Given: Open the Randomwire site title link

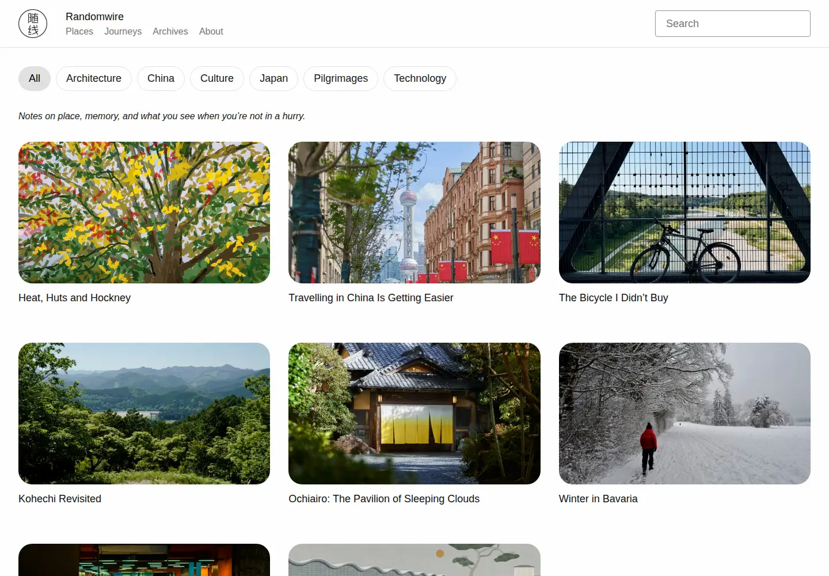Looking at the screenshot, I should pos(94,17).
